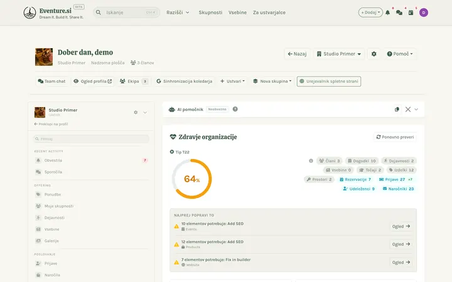The width and height of the screenshot is (452, 282).
Task: Open Urejevalnik spletne strani
Action: (329, 81)
